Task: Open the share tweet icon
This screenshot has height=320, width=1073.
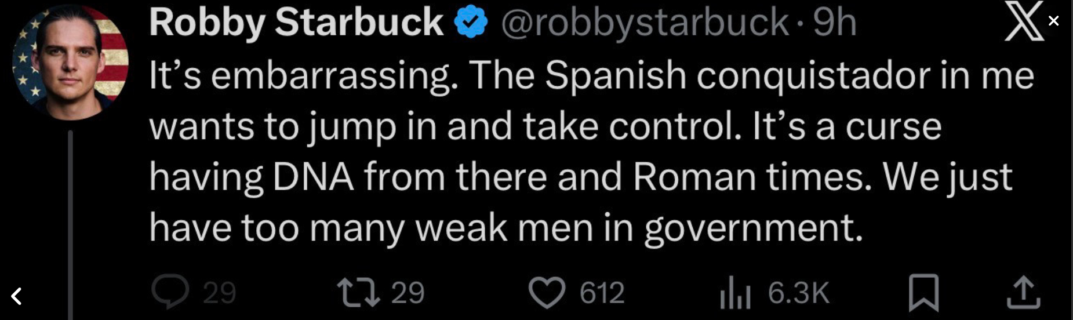Action: 1023,293
